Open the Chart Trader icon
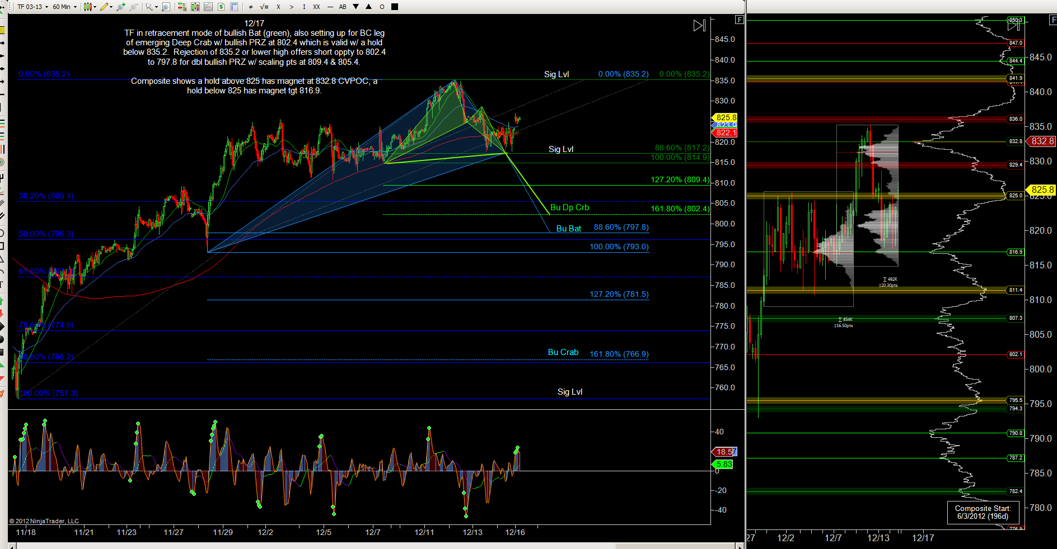1057x549 pixels. point(181,7)
